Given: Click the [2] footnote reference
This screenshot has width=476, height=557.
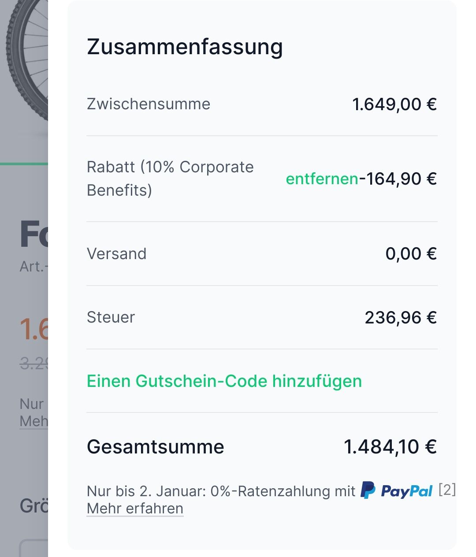Looking at the screenshot, I should click(x=447, y=490).
